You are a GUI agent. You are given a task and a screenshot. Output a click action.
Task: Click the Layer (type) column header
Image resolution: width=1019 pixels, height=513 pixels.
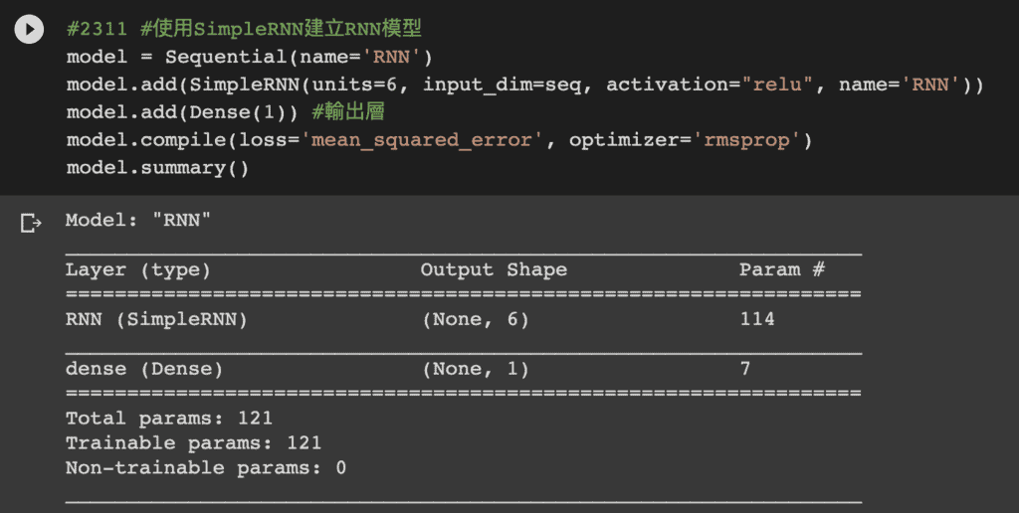pyautogui.click(x=137, y=270)
